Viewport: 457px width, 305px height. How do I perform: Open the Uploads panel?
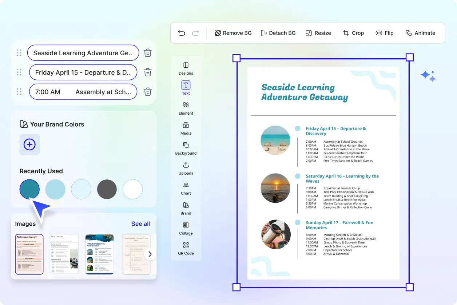point(186,169)
